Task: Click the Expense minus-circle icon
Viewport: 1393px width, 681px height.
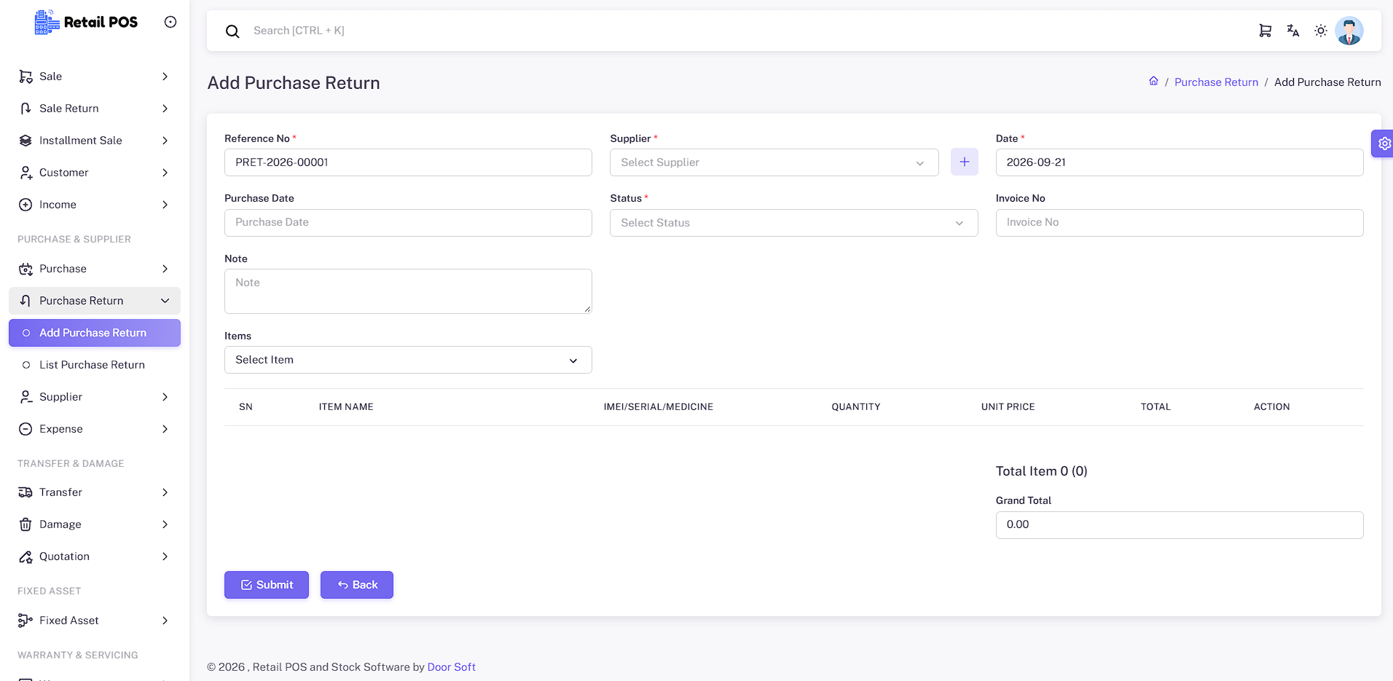Action: point(25,429)
